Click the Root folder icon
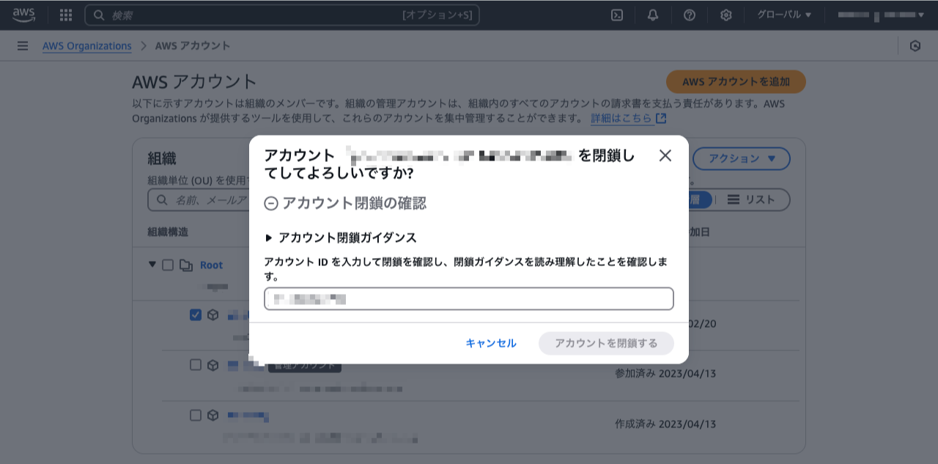This screenshot has height=464, width=938. [186, 265]
